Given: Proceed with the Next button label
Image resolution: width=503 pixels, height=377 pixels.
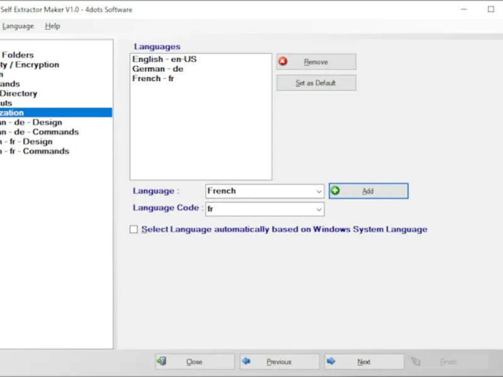Looking at the screenshot, I should coord(364,362).
